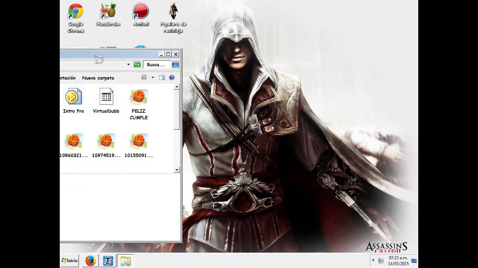The height and width of the screenshot is (268, 478).
Task: Open Handbrake desktop shortcut
Action: tap(108, 15)
